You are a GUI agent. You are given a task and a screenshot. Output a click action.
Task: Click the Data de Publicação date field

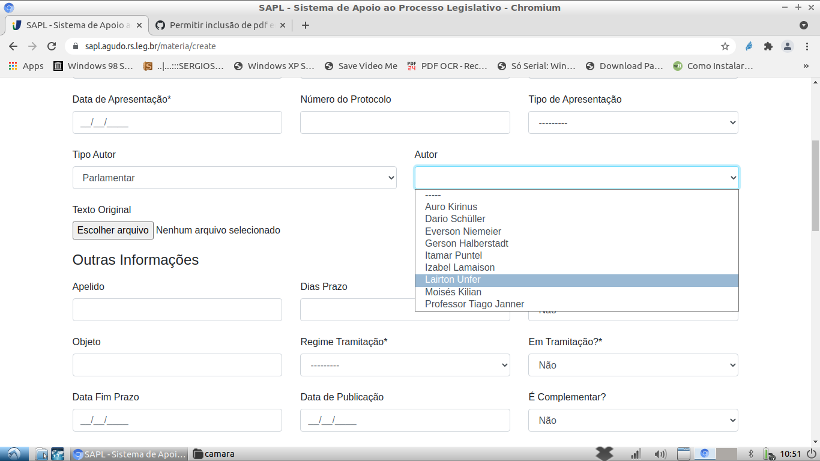click(405, 420)
